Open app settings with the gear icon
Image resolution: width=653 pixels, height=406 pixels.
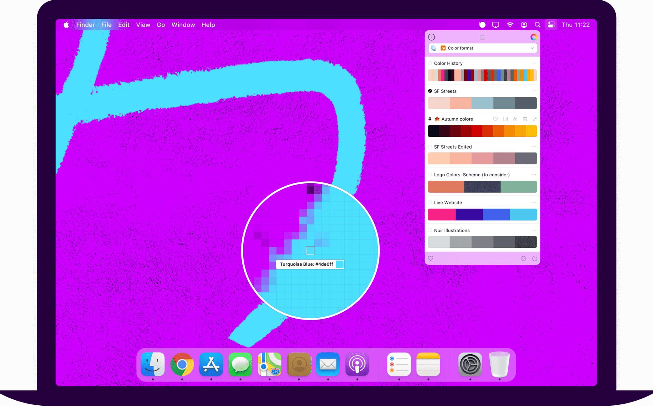click(523, 258)
